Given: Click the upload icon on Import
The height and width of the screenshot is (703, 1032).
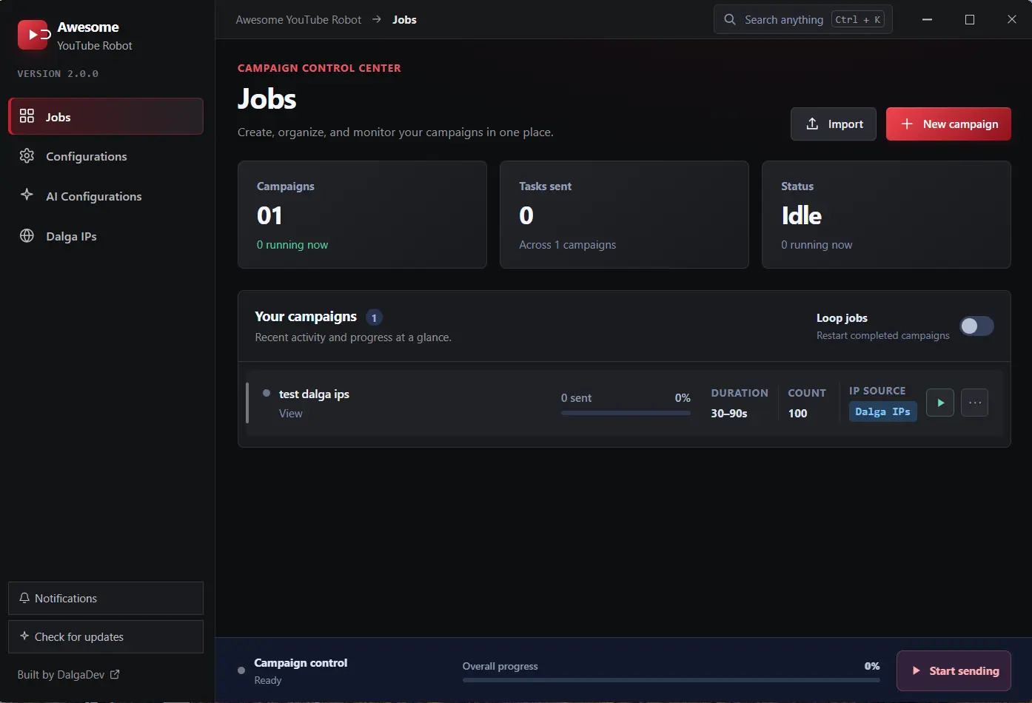Looking at the screenshot, I should click(812, 124).
